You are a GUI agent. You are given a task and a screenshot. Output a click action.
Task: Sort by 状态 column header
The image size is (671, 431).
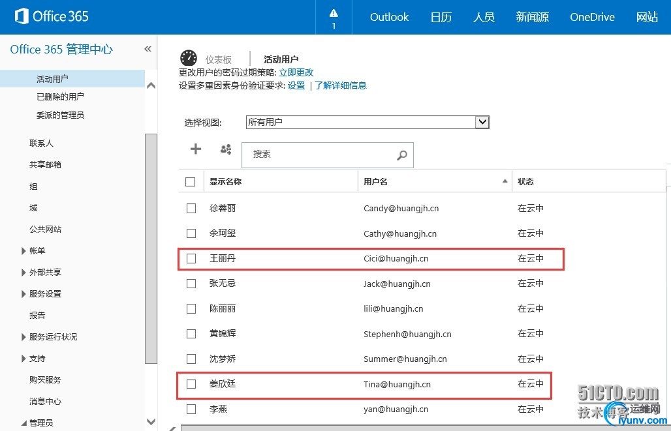tap(525, 182)
